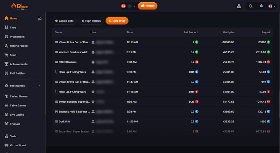The height and width of the screenshot is (153, 280).
Task: Go to Promotions in sidebar
Action: (17, 37)
